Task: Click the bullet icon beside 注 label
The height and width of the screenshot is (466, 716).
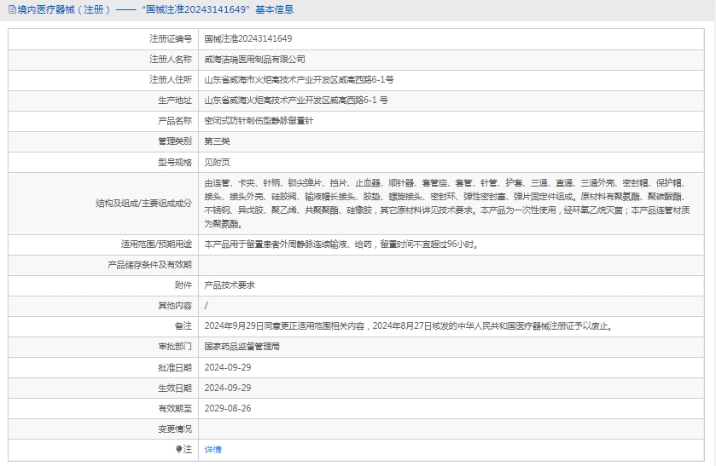Action: coord(178,449)
